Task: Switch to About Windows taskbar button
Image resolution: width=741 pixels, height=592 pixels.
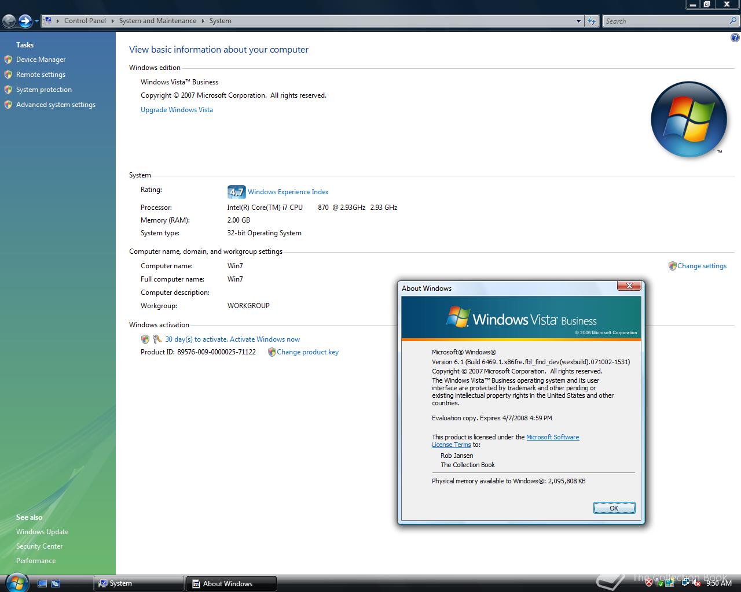Action: pos(231,584)
